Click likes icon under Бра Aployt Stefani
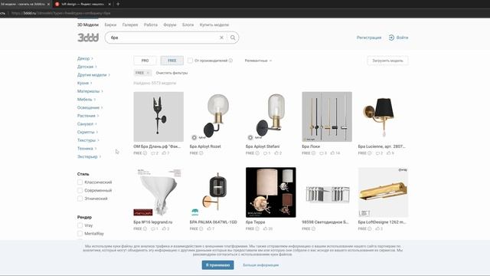 click(x=276, y=153)
